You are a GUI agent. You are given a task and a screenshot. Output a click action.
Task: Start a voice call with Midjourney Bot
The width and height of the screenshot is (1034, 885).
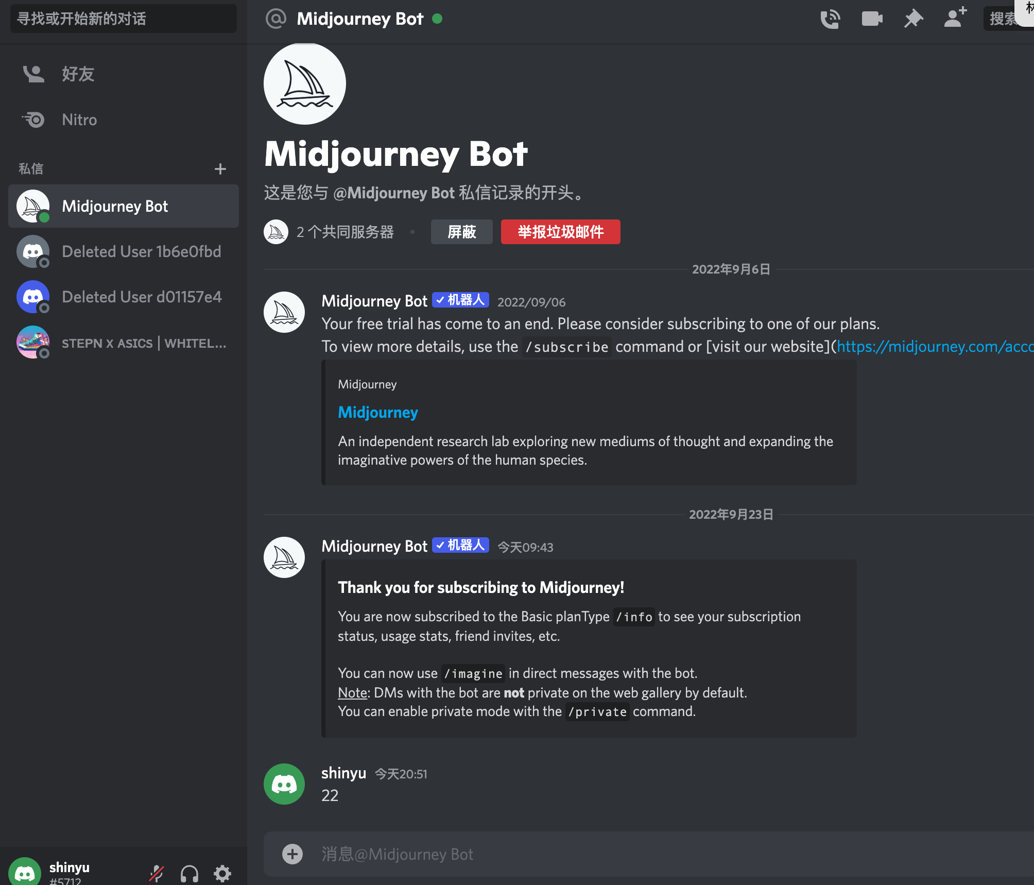point(830,19)
